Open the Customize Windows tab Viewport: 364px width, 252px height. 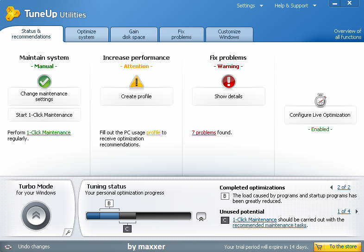pos(229,34)
